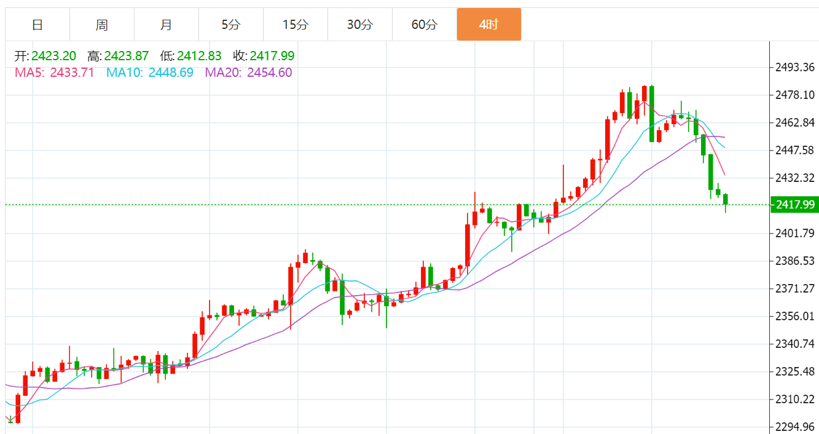
Task: Select the 15分 timeframe tab
Action: pos(296,25)
